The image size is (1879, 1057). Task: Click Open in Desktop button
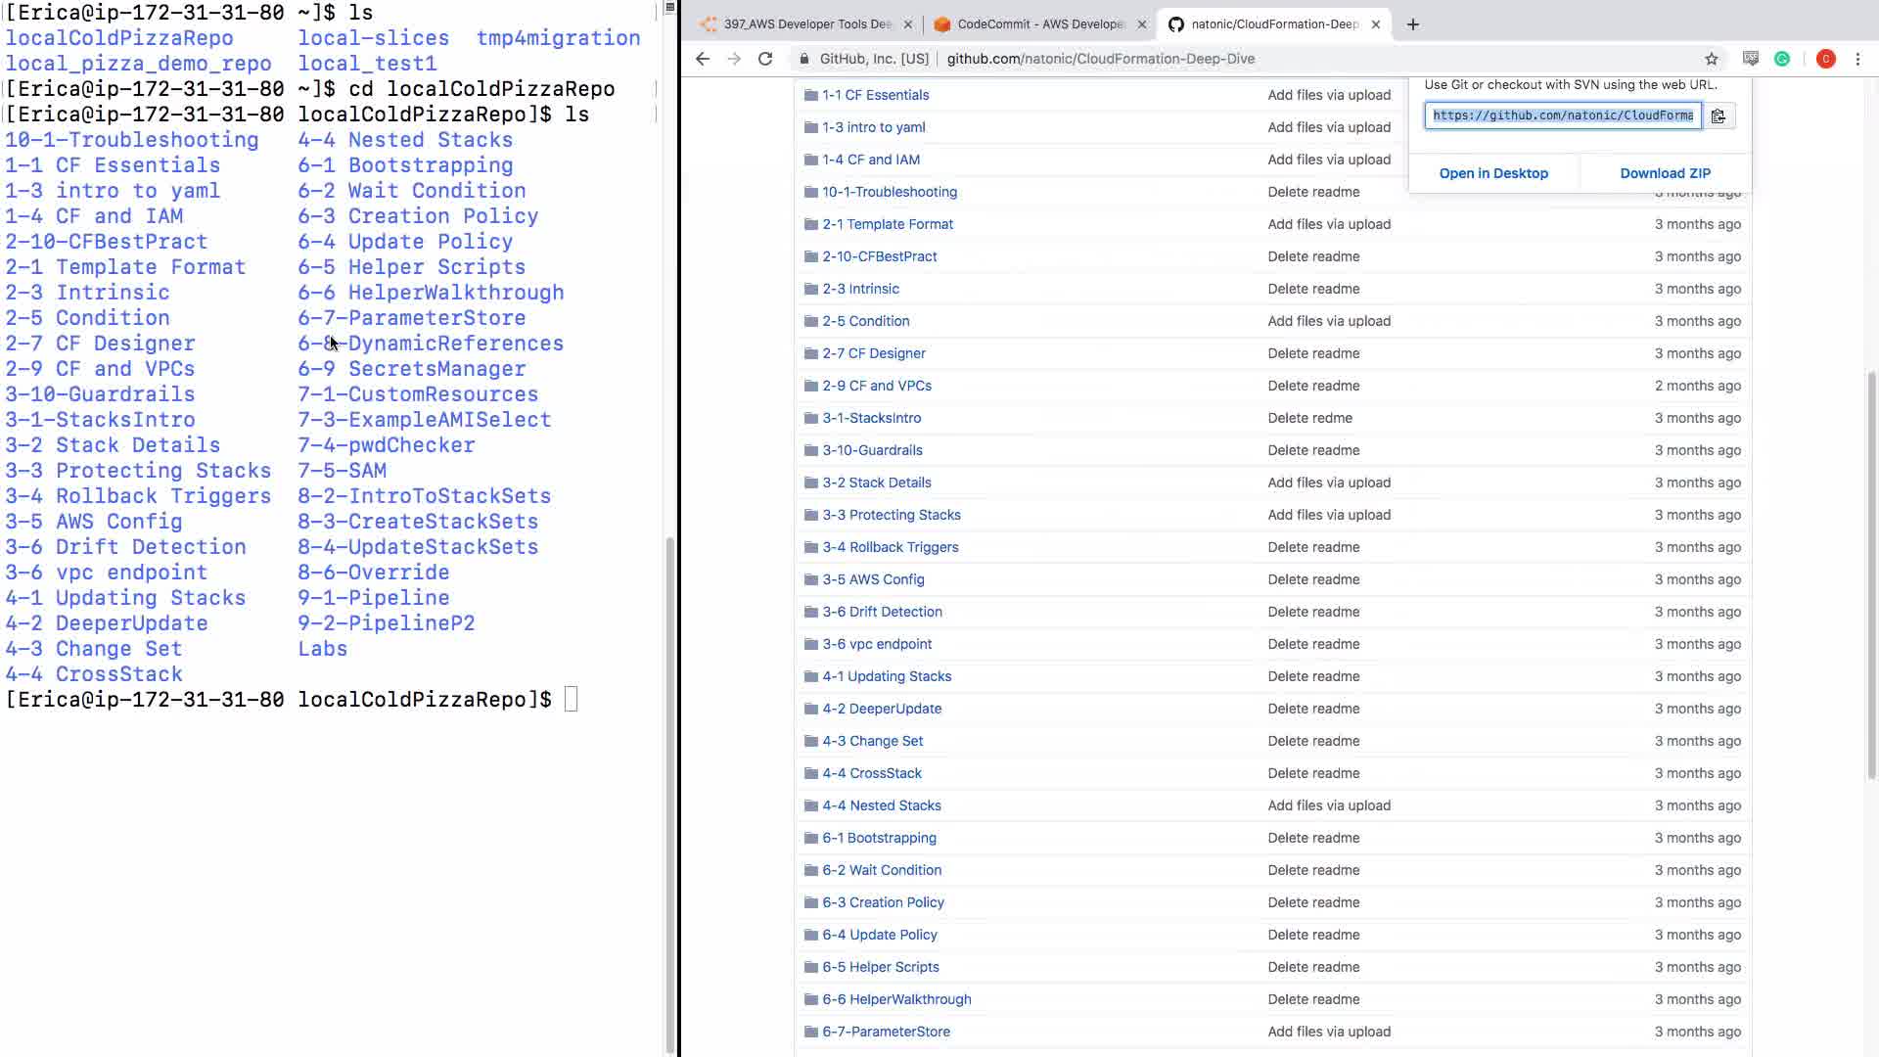point(1493,173)
